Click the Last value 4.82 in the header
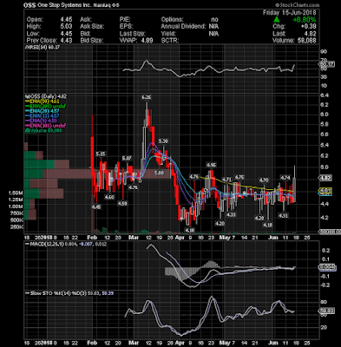This screenshot has width=341, height=347. tap(310, 33)
